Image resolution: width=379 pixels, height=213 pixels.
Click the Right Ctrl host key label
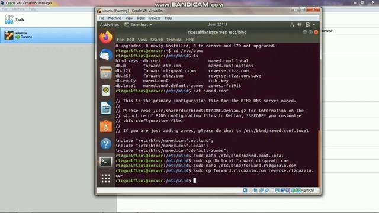308,191
